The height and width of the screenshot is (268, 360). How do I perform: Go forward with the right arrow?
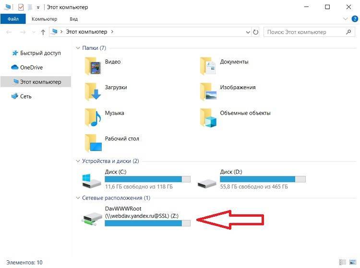23,32
